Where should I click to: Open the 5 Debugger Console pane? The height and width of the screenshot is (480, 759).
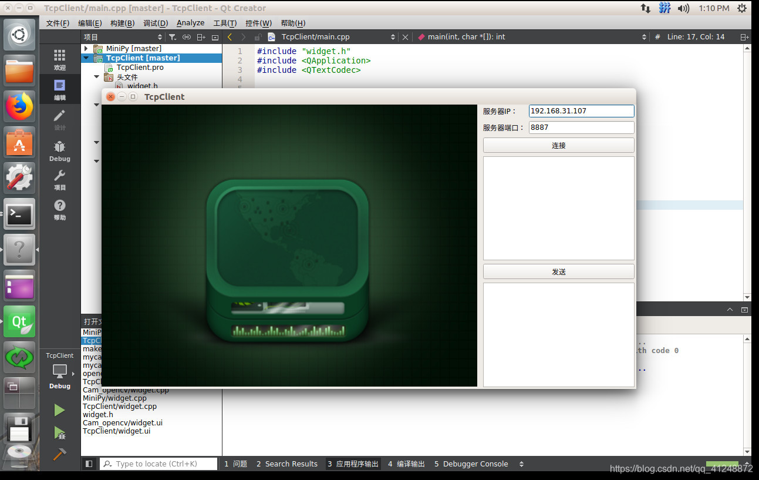[x=471, y=464]
